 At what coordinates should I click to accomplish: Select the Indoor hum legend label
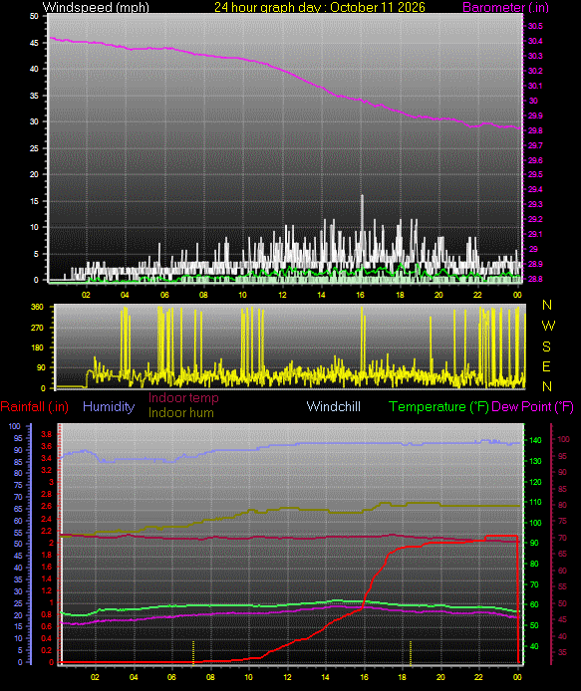[180, 413]
